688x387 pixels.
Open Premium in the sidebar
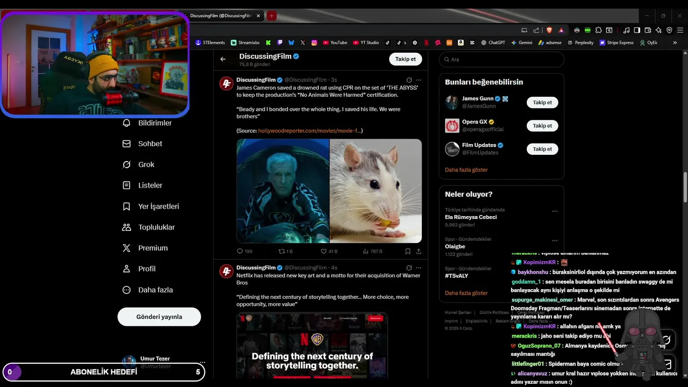click(x=145, y=248)
